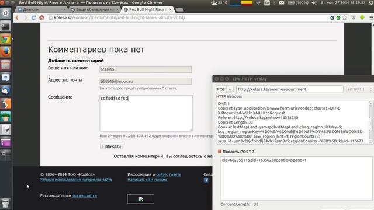374x210 pixels.
Task: Open Firefox from the launcher
Action: coord(5,52)
